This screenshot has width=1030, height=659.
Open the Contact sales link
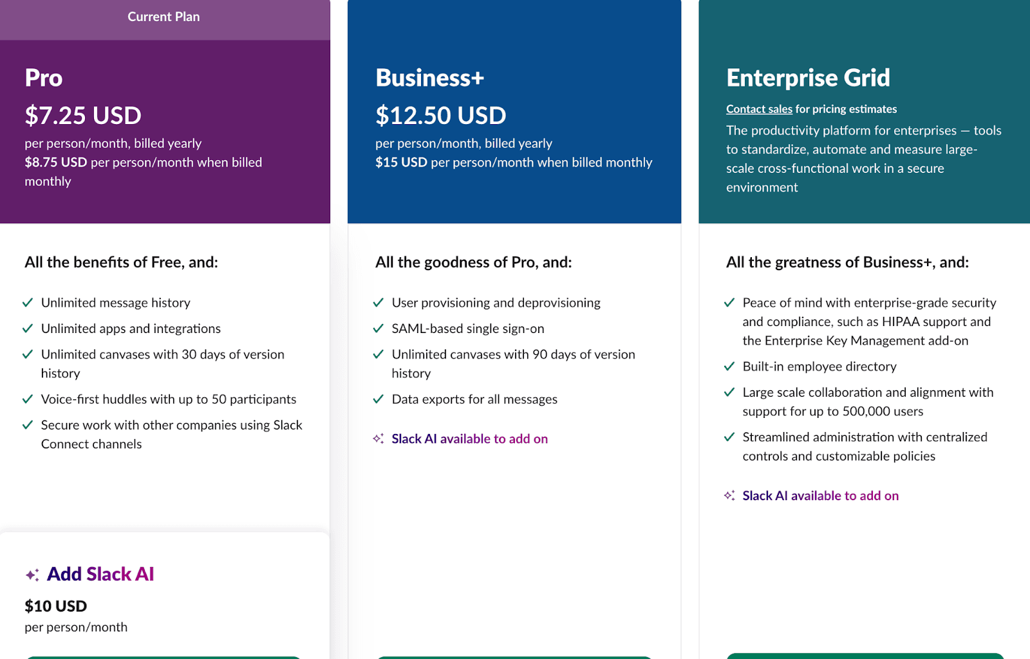759,109
